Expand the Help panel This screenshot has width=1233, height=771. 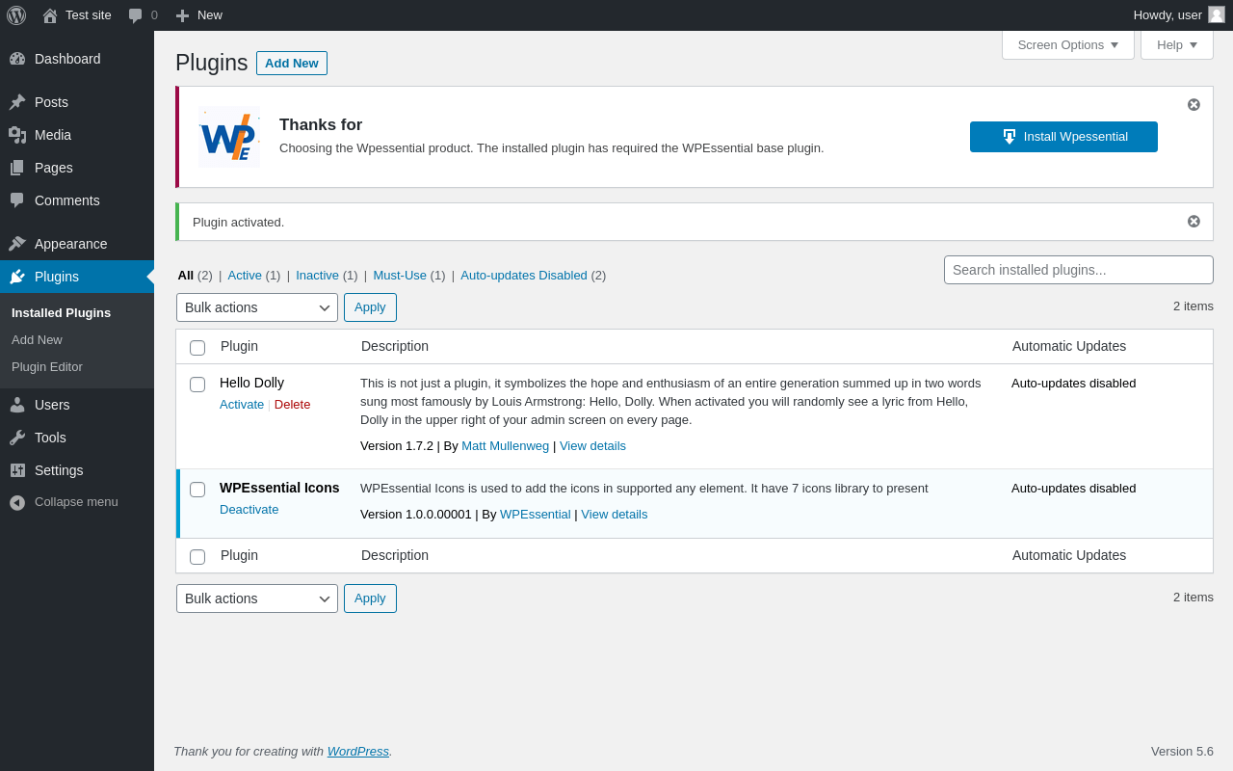1177,44
